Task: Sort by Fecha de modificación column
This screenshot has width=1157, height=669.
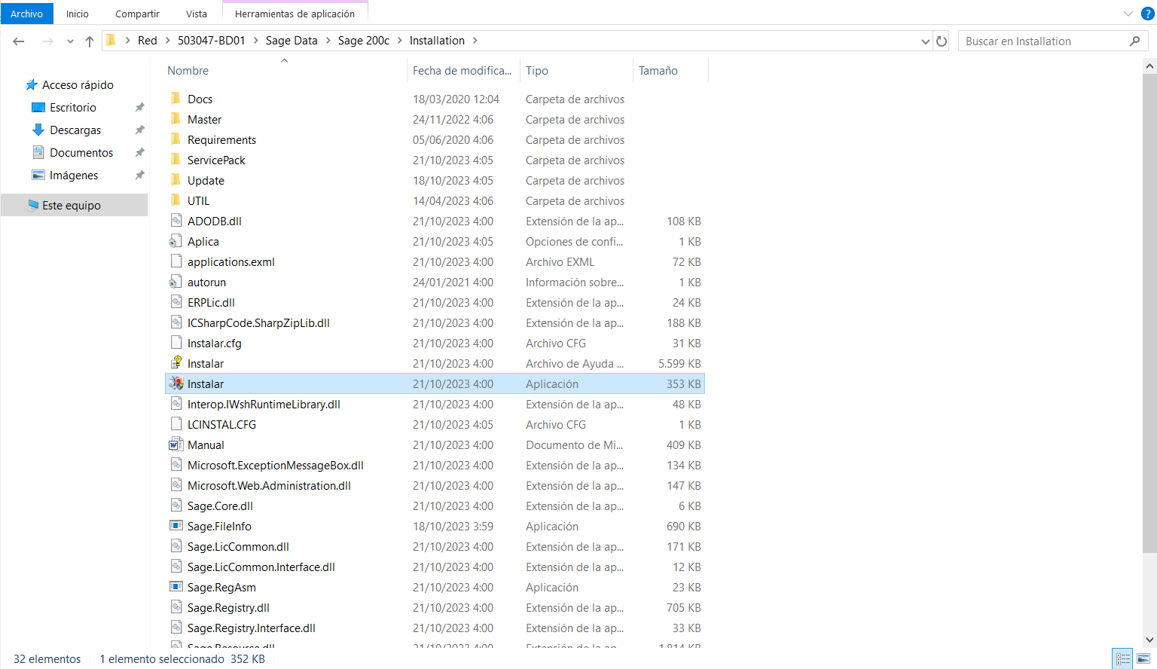Action: click(463, 71)
